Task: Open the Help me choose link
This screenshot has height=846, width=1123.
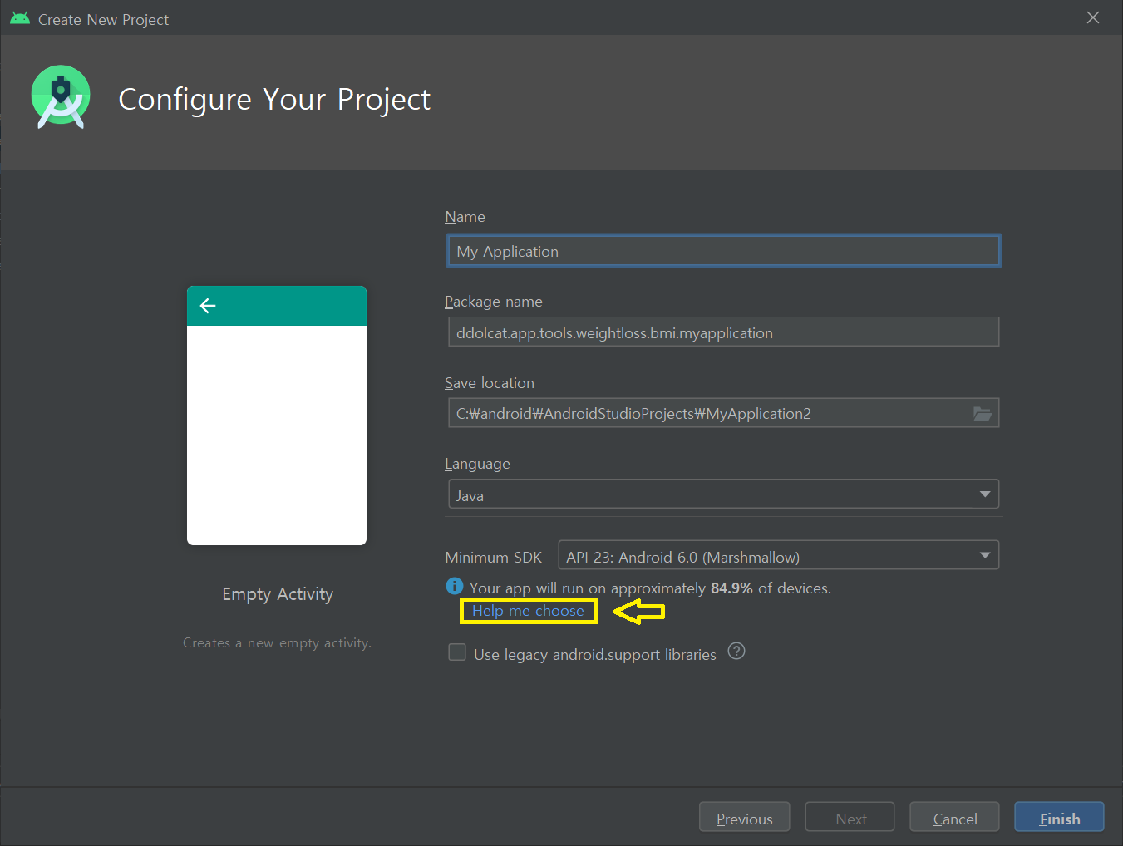Action: 528,611
